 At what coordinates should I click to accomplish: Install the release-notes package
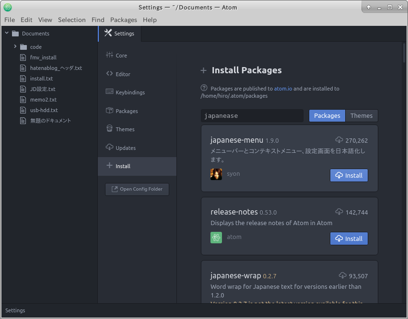[x=349, y=239]
